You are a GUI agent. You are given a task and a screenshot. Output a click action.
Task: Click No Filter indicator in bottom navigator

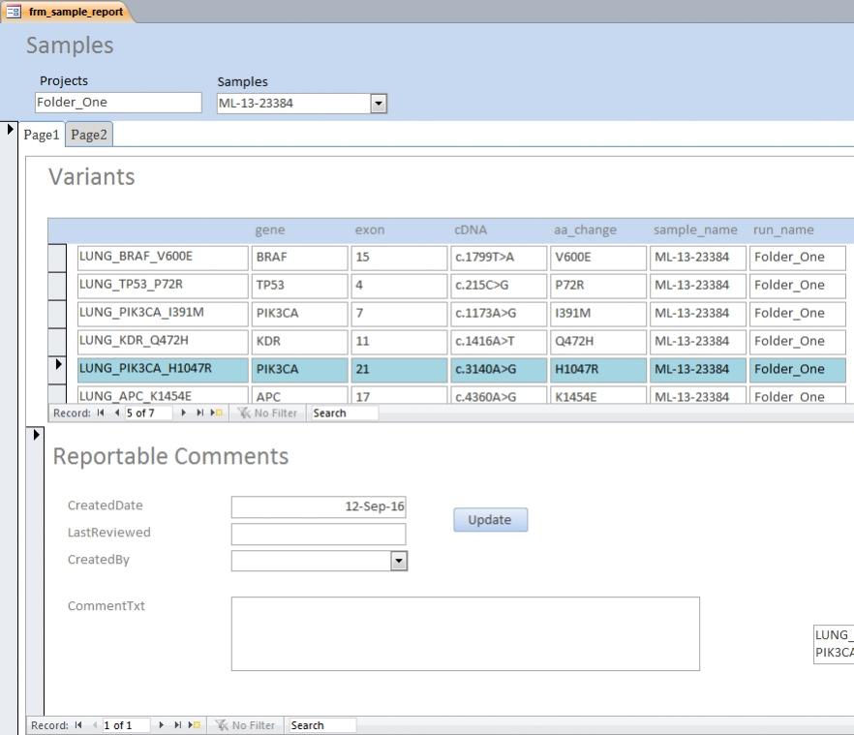246,725
